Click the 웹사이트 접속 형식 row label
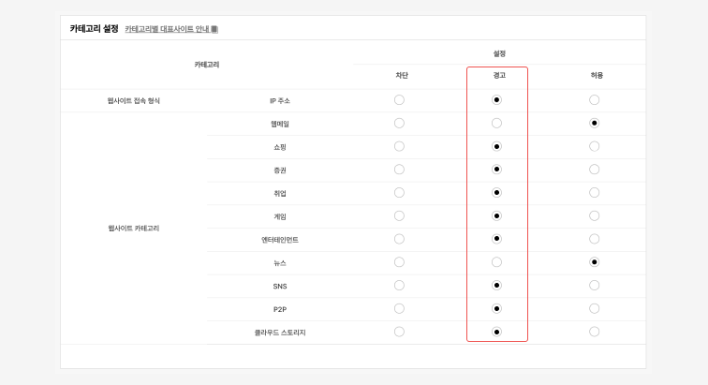This screenshot has height=385, width=708. point(134,101)
